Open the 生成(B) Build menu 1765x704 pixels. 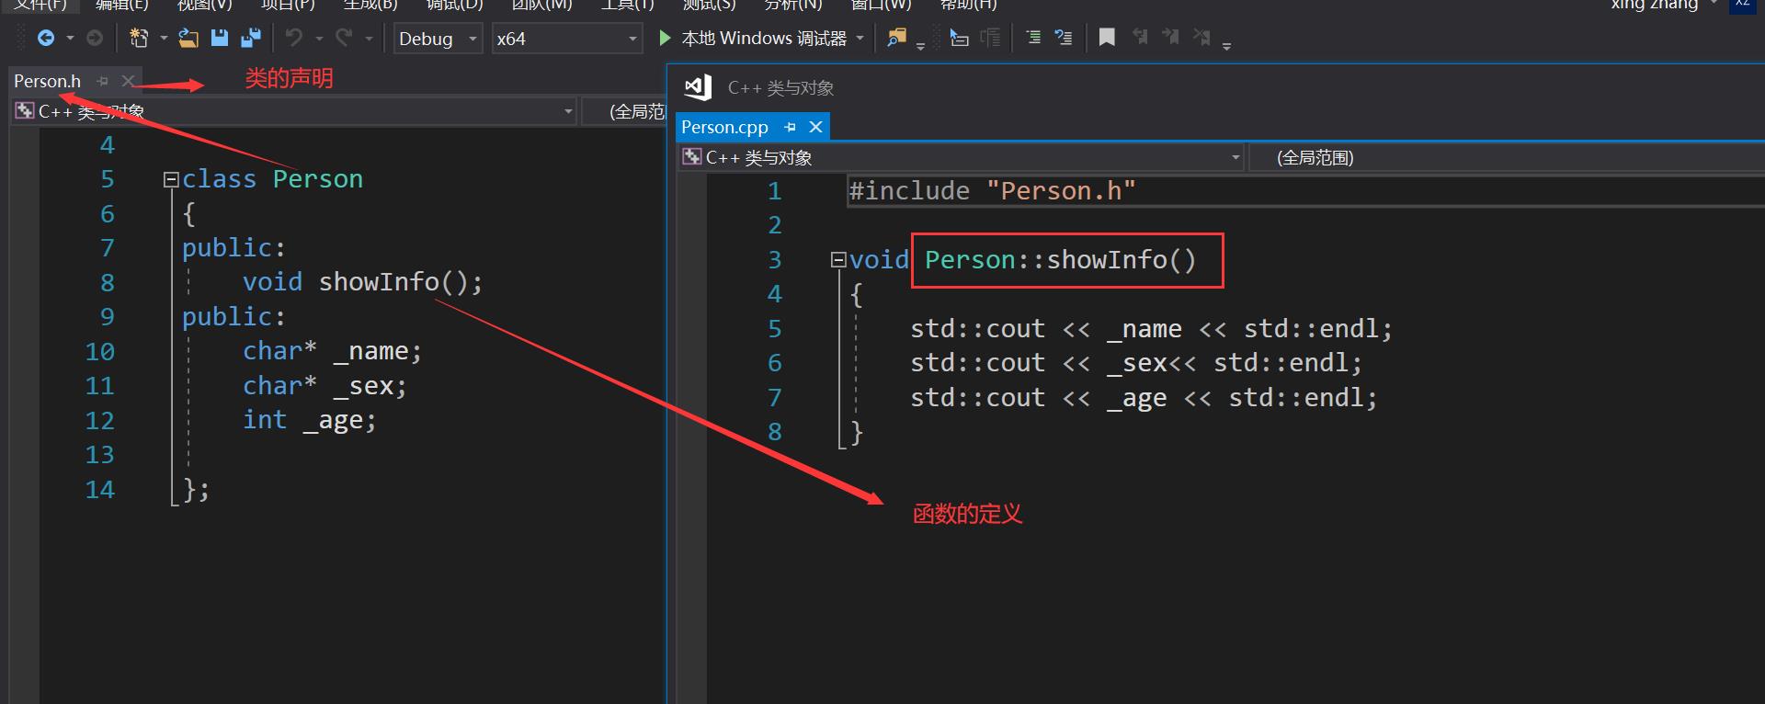point(370,5)
